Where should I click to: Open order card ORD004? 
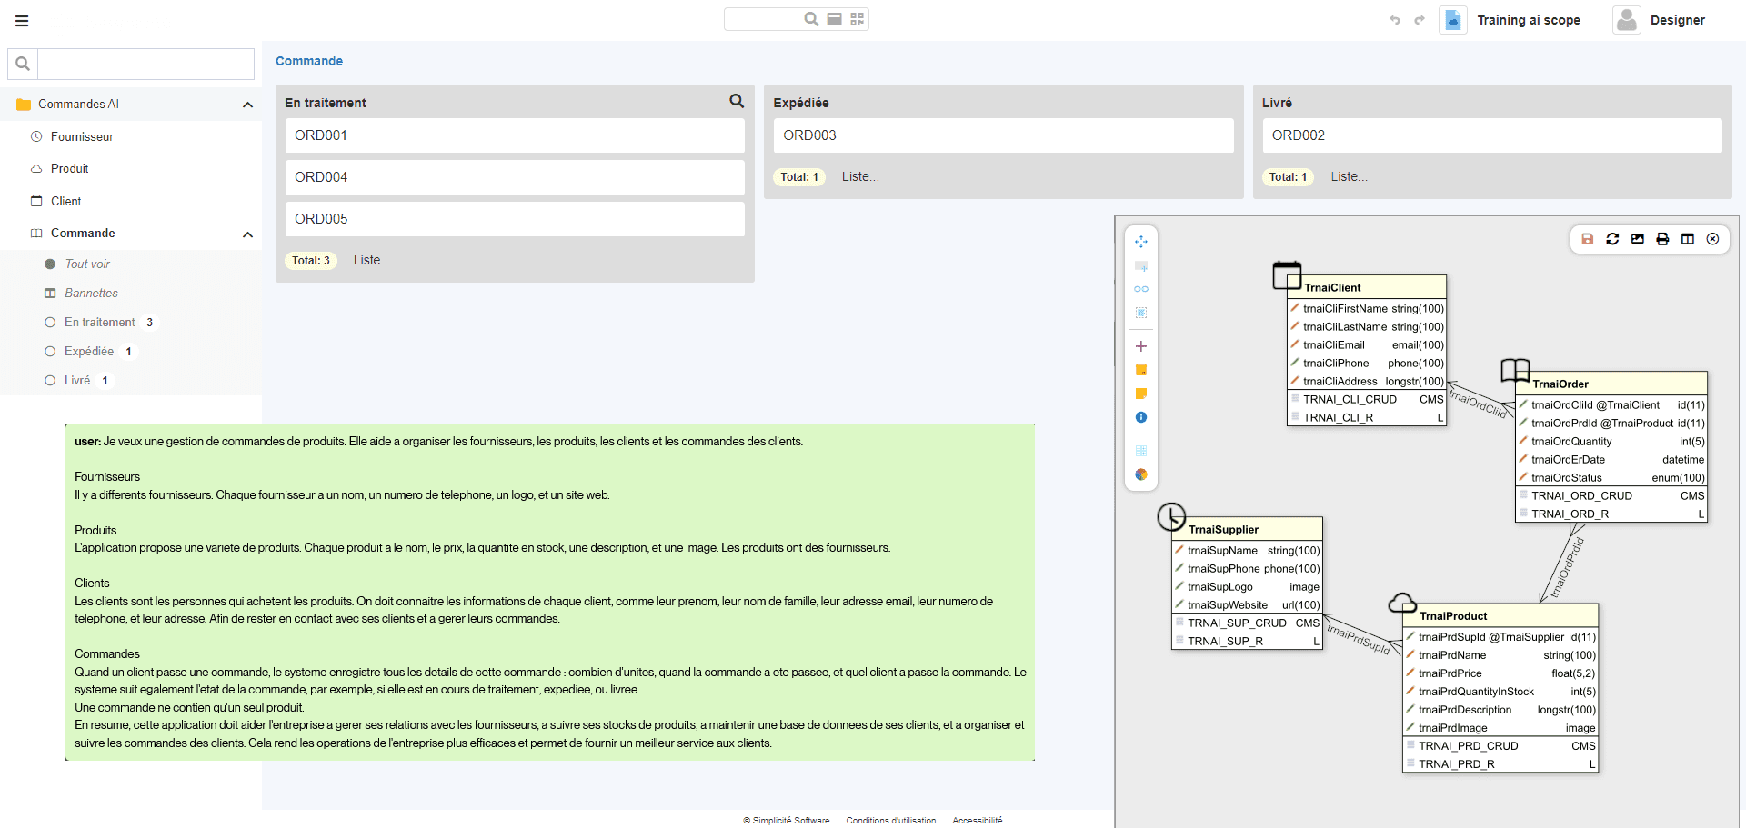click(515, 177)
